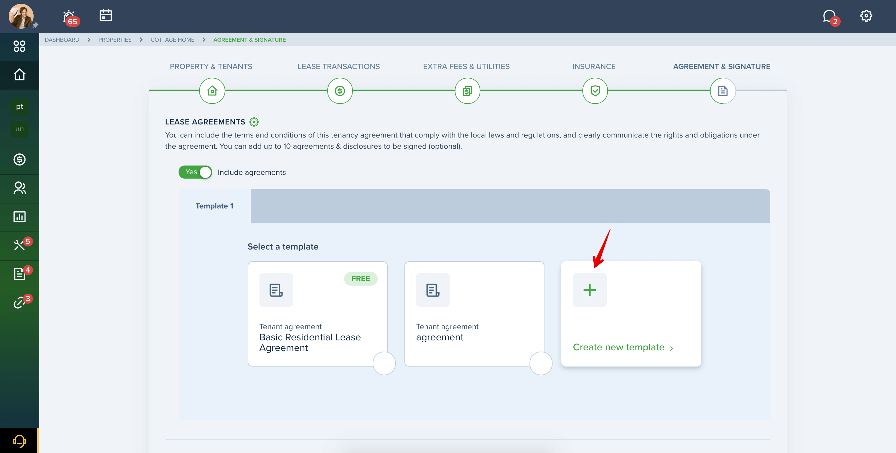Open the dashboard grid icon in sidebar
Screen dimensions: 896x453
coord(20,46)
